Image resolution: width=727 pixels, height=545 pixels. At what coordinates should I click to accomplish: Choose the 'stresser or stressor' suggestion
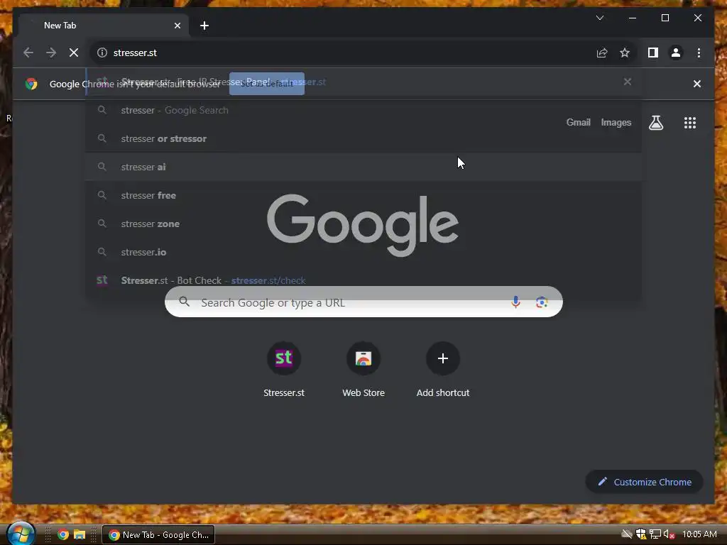tap(363, 138)
